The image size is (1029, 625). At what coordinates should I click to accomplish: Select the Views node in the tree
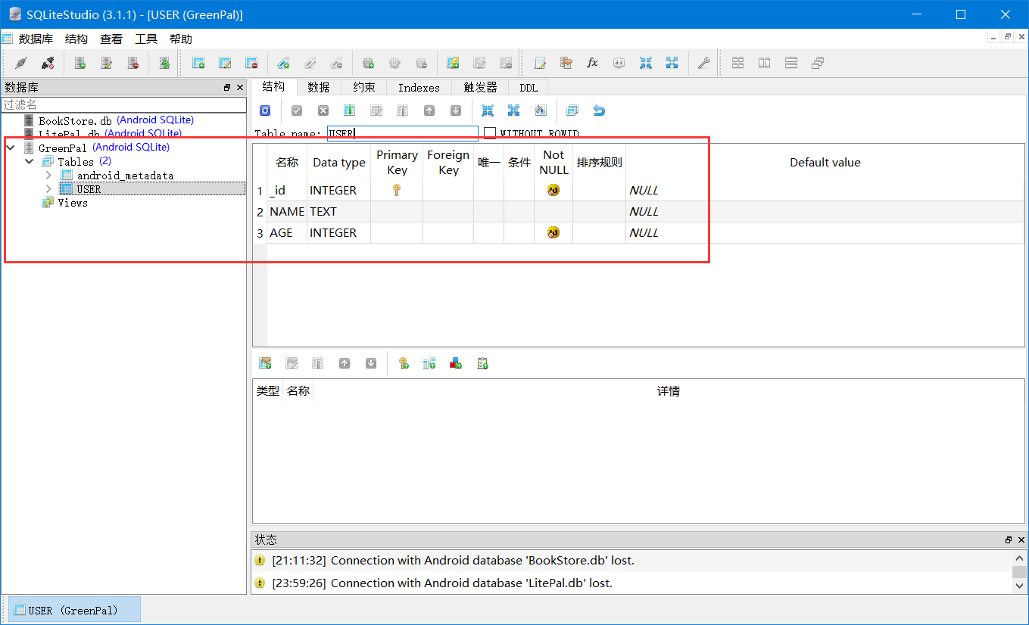tap(73, 203)
